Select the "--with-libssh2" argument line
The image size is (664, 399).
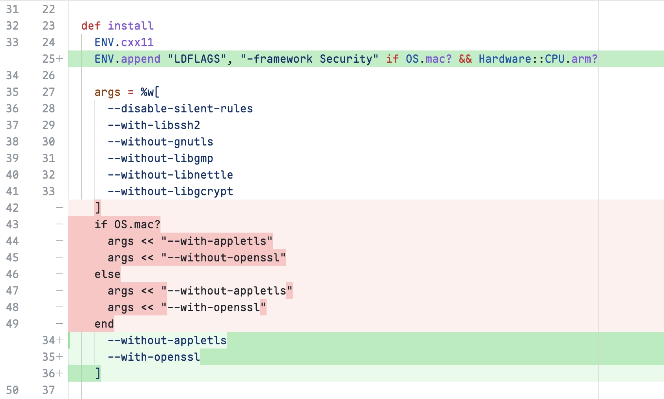(x=154, y=125)
